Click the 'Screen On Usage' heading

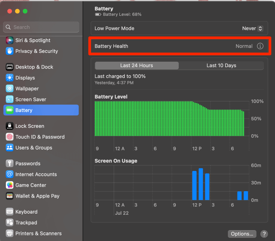[116, 161]
